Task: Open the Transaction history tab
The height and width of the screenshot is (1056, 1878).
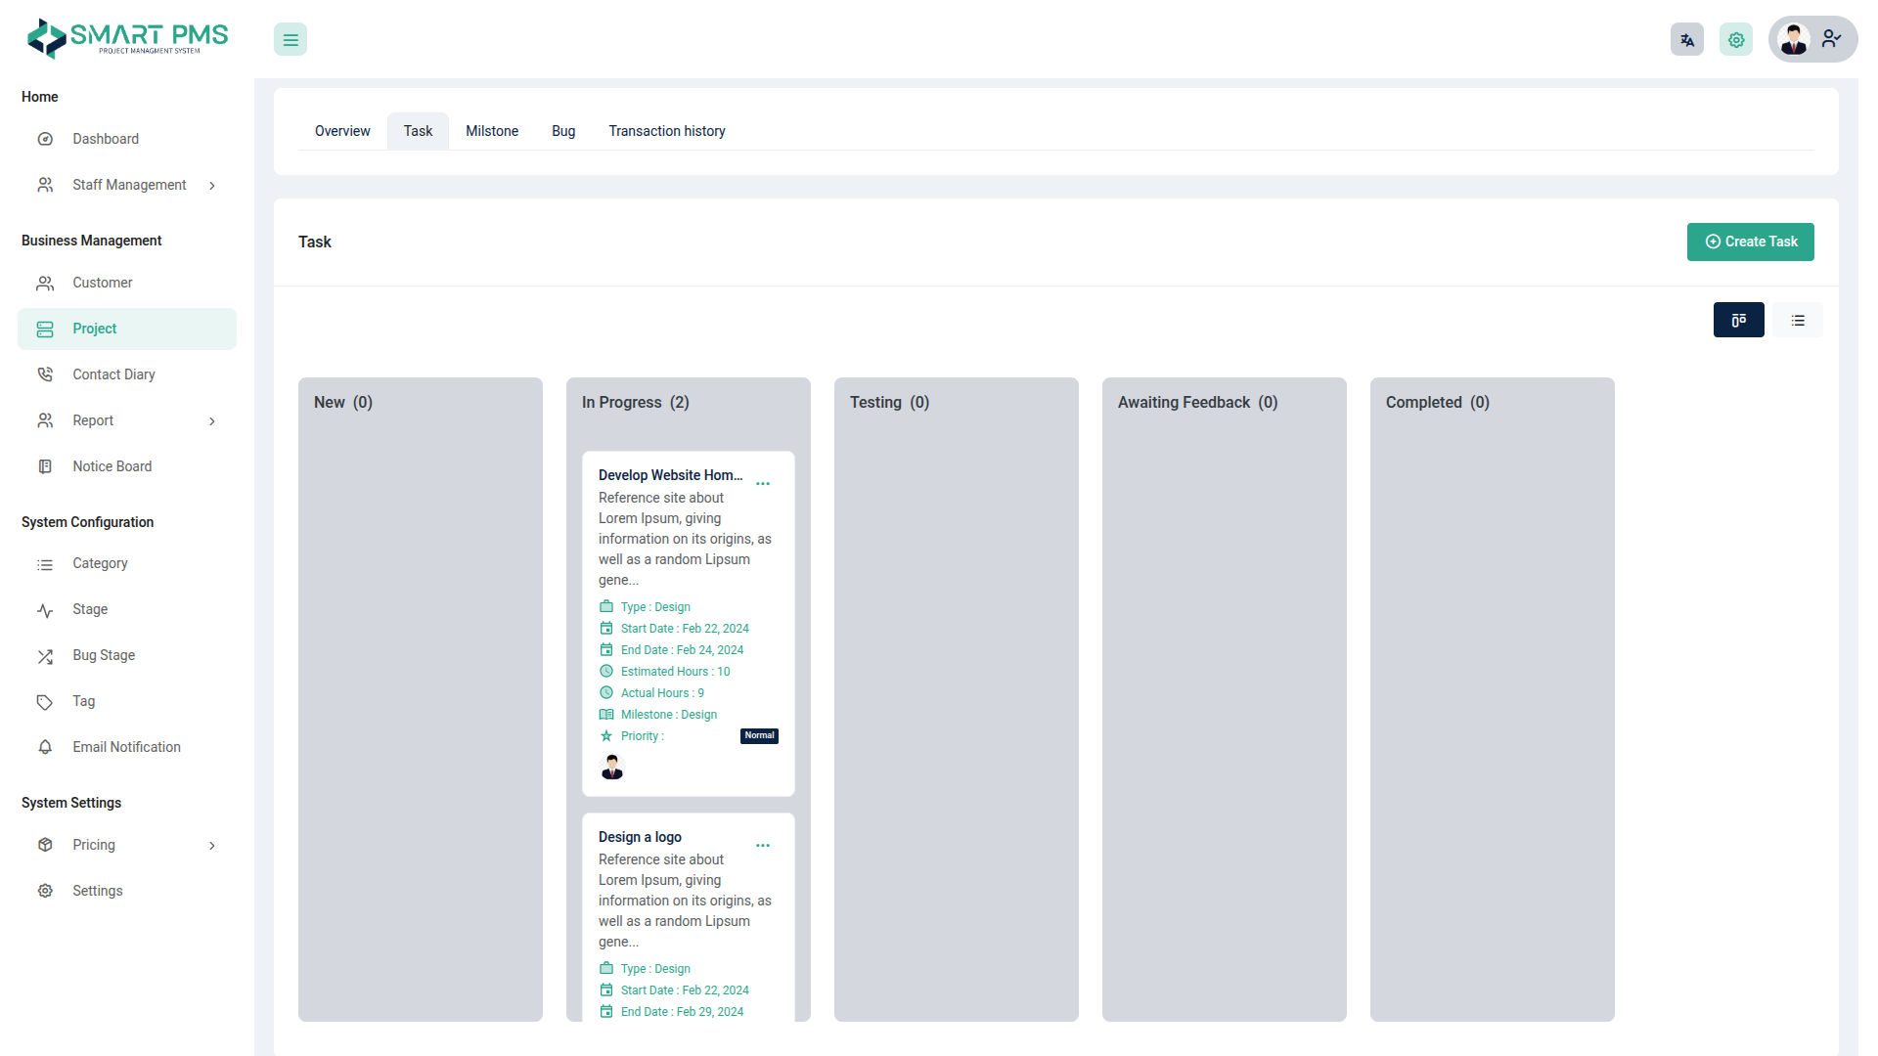Action: 667,131
